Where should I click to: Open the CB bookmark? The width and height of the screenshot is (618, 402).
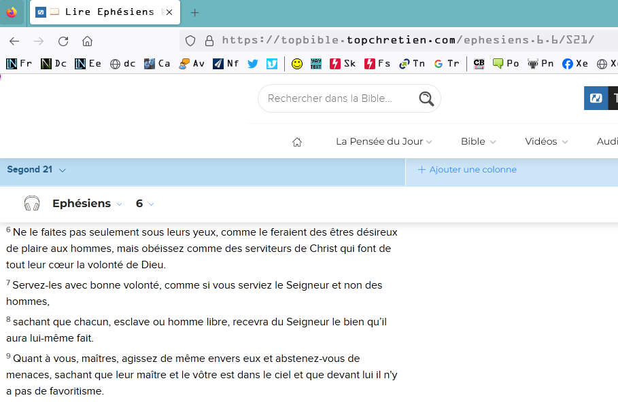[479, 64]
